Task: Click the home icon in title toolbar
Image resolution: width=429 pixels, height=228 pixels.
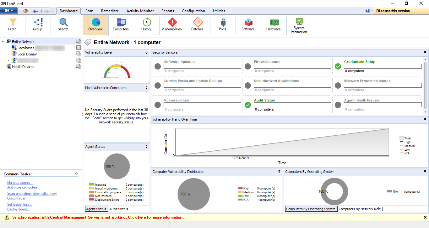Action: (26, 11)
